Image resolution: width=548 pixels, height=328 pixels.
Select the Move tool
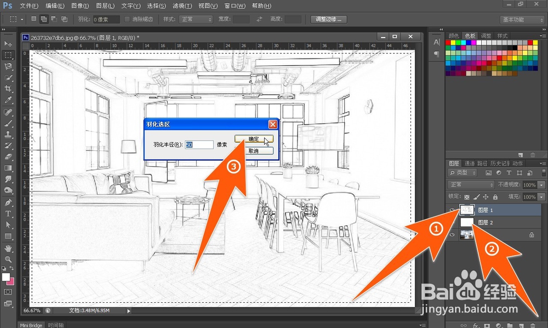coord(8,44)
